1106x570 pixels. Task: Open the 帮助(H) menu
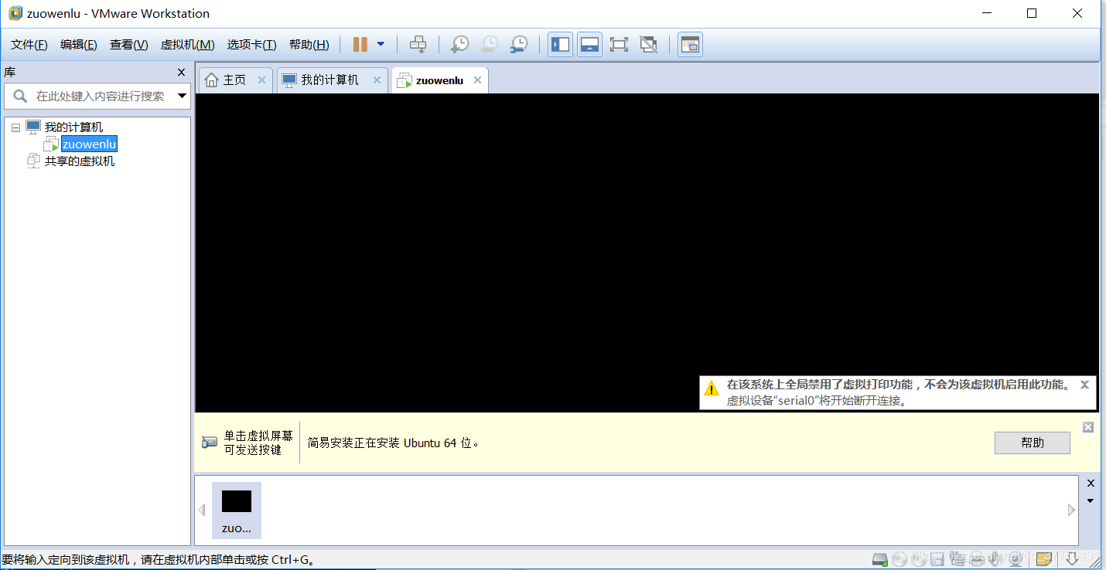click(309, 45)
